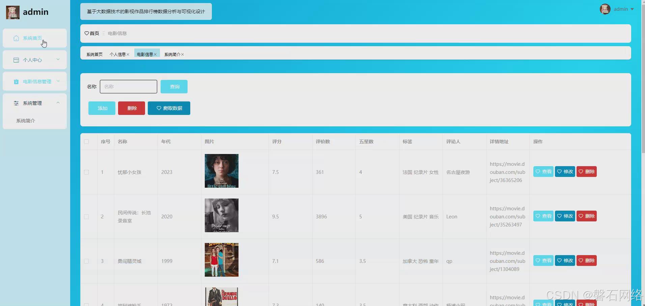Click the 查询 search button
The width and height of the screenshot is (645, 306).
174,87
